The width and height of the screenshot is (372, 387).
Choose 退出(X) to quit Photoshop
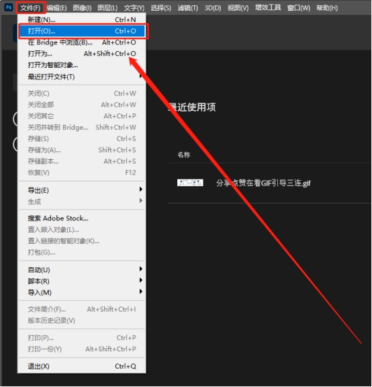click(x=82, y=366)
